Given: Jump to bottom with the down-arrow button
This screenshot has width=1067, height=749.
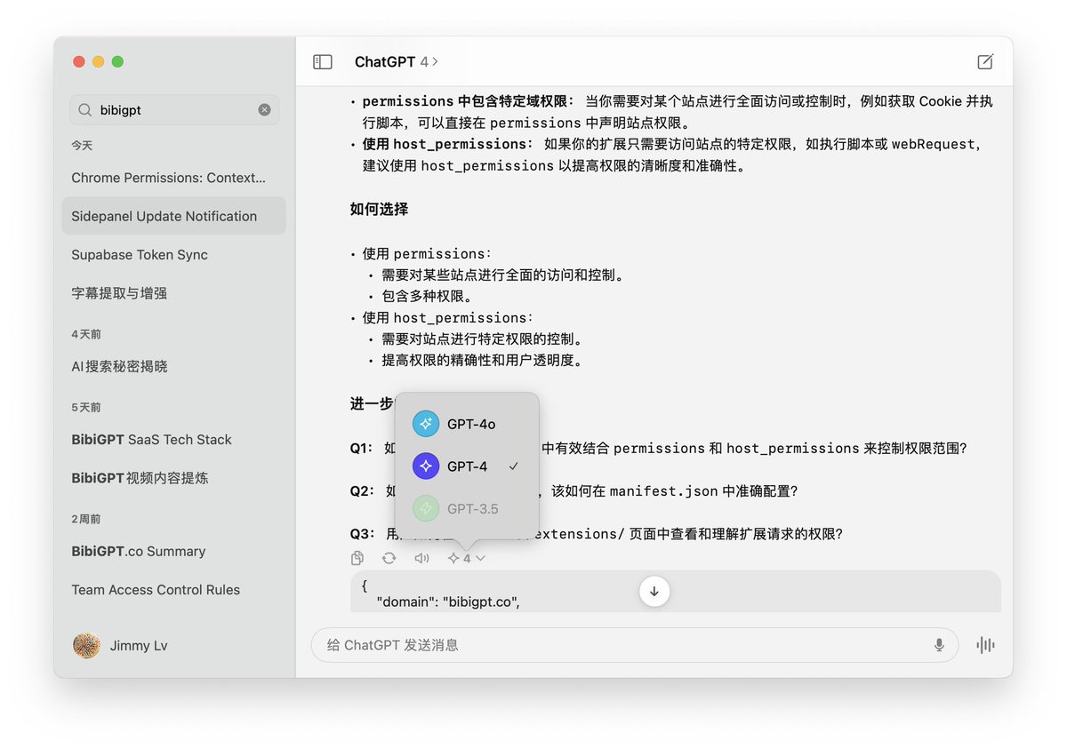Looking at the screenshot, I should click(654, 591).
